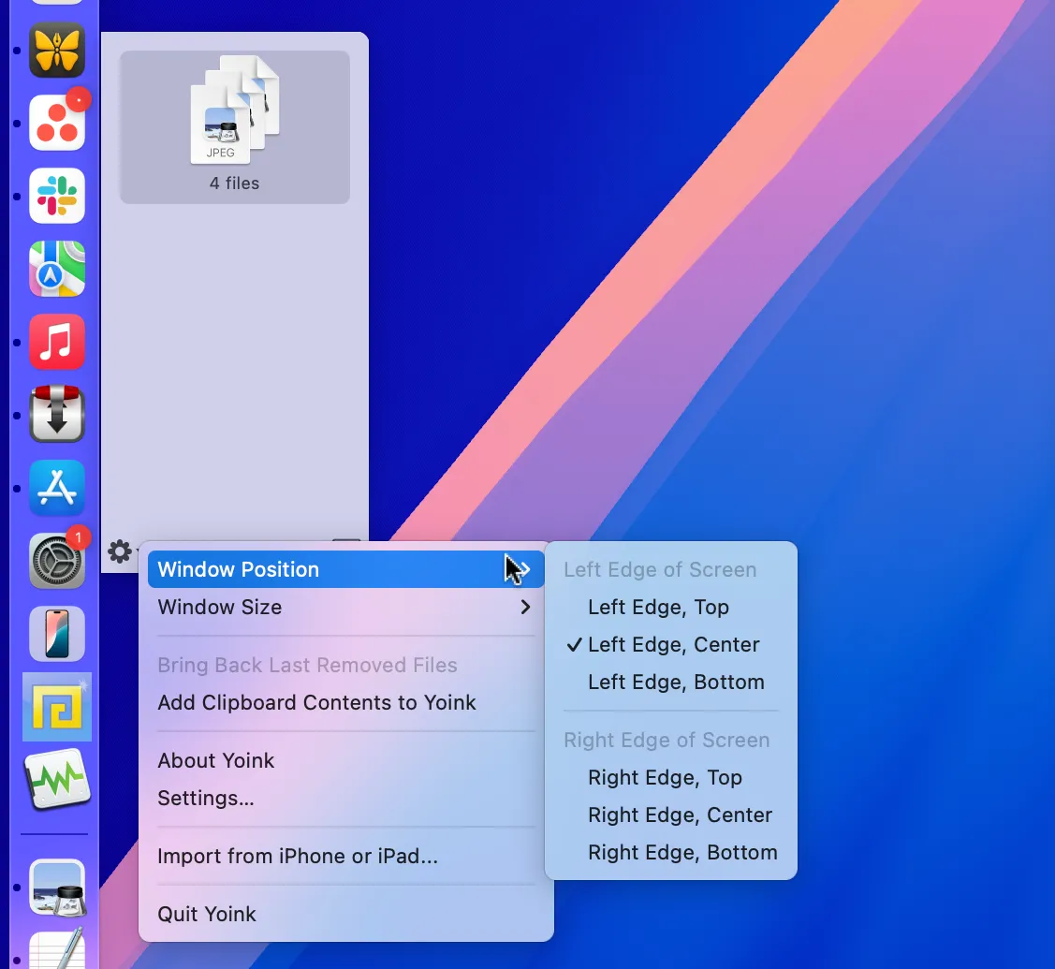
Task: Set position to Left Edge, Bottom
Action: click(671, 683)
